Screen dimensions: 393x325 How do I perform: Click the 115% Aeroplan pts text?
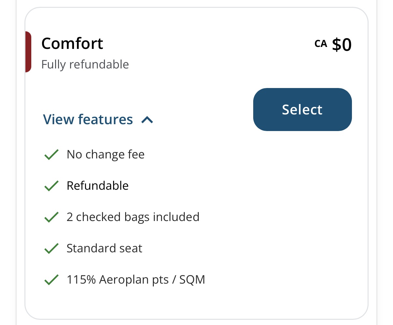pos(117,280)
